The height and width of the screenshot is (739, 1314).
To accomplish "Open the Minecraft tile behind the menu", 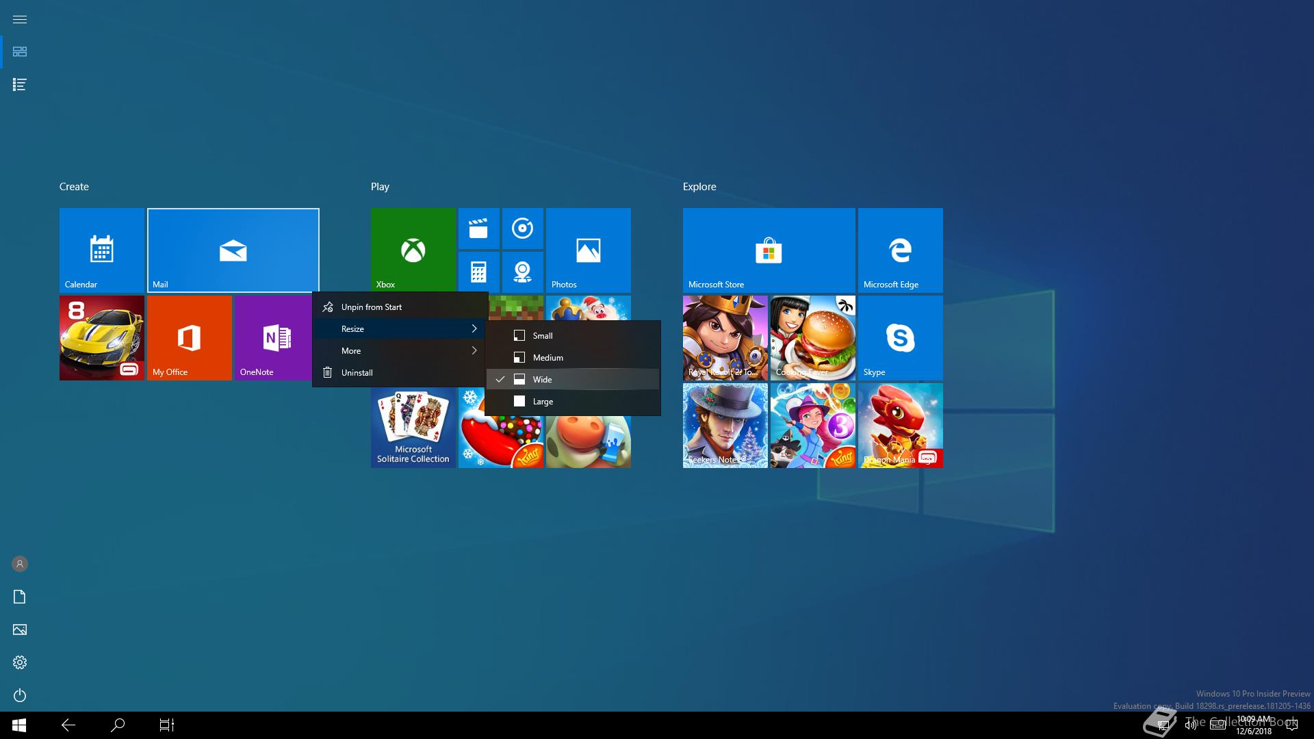I will click(x=517, y=308).
